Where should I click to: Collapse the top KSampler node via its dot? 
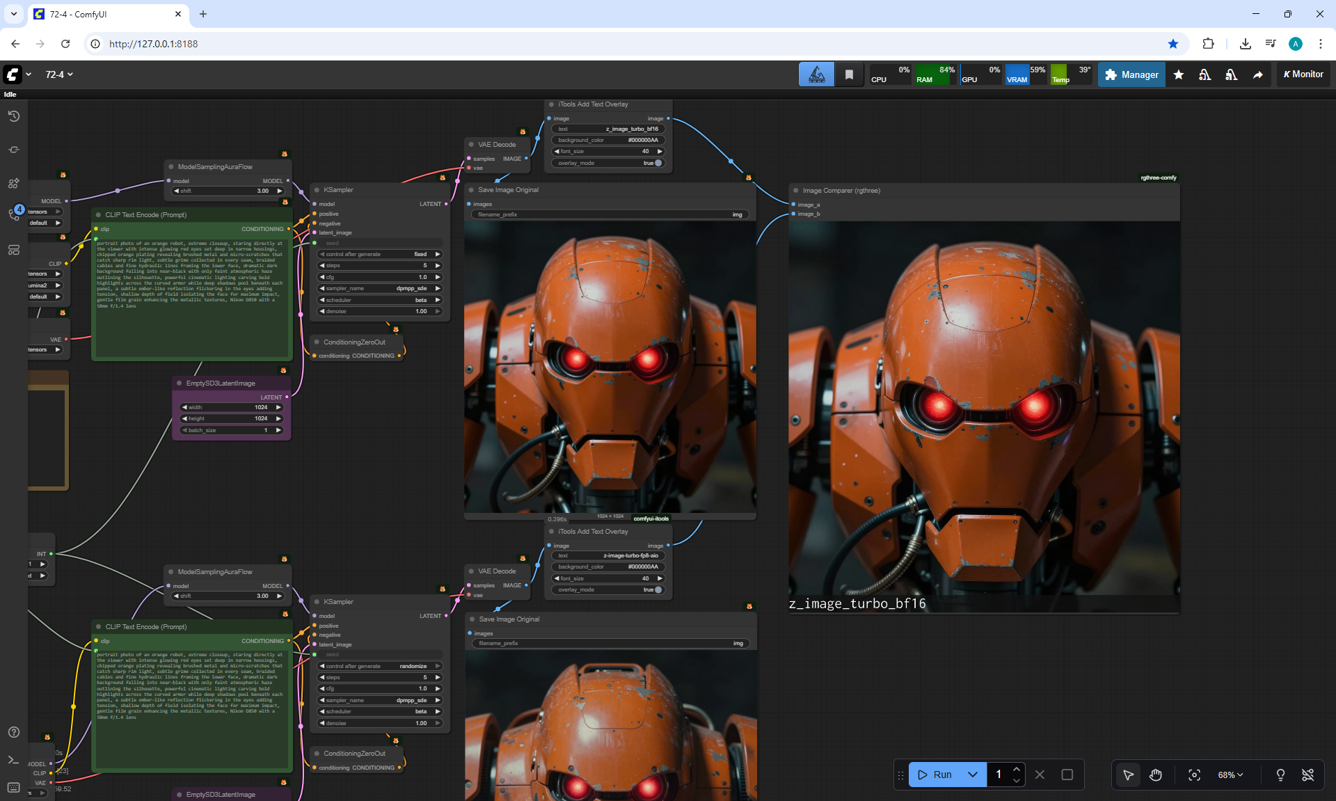click(317, 189)
